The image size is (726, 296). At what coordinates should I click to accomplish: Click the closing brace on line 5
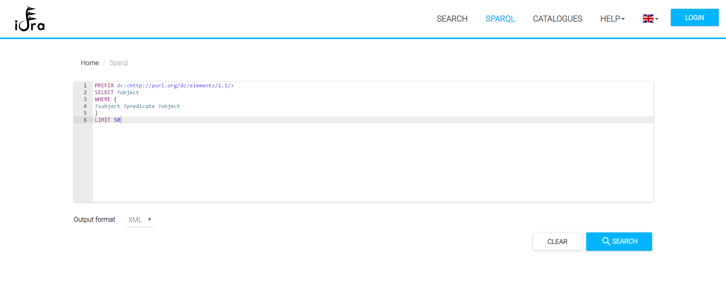tap(96, 113)
